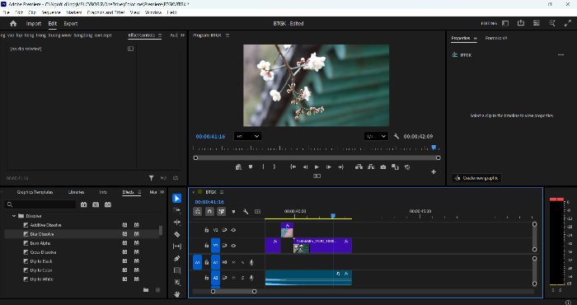Click the Lift button
Screen dimensions: 577x305
(x=359, y=167)
